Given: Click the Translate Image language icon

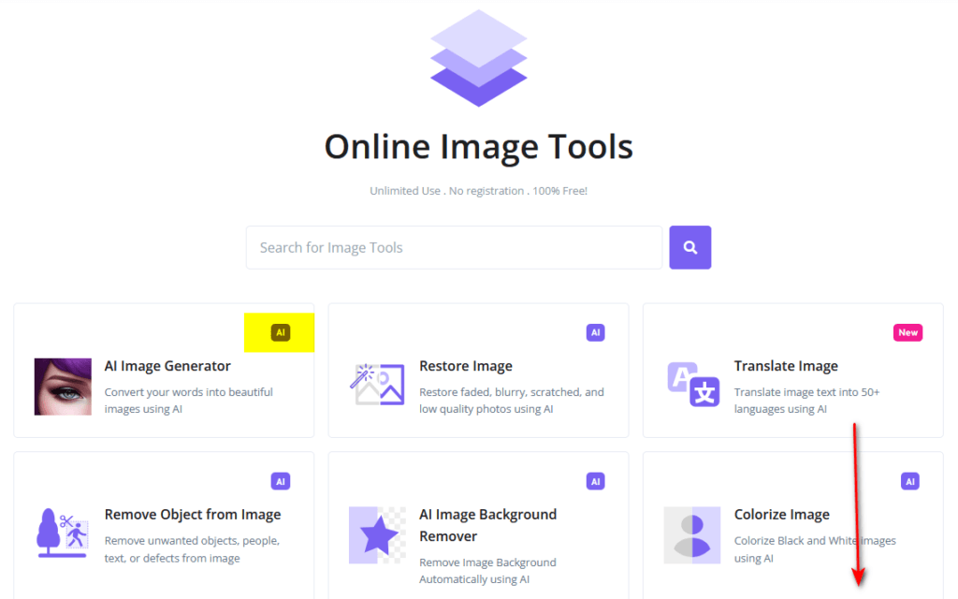Looking at the screenshot, I should coord(693,385).
